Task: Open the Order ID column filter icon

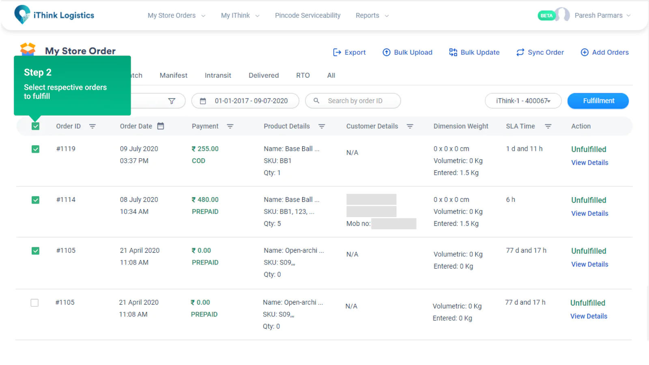Action: click(92, 126)
